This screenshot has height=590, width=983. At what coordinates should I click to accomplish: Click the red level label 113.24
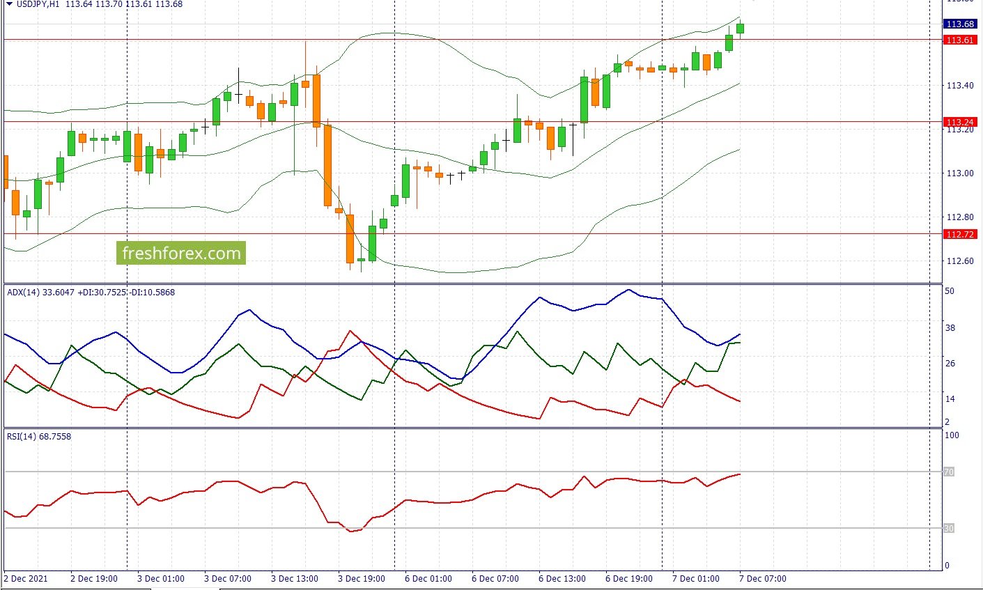point(960,122)
